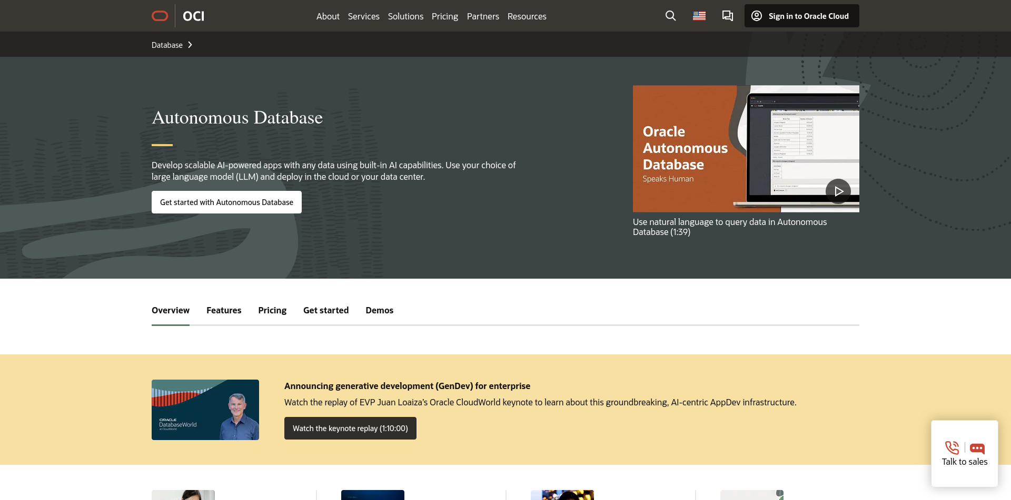Expand the Solutions navigation menu

[x=405, y=16]
